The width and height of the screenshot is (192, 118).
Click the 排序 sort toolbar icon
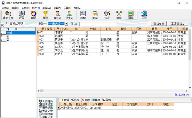point(131,15)
